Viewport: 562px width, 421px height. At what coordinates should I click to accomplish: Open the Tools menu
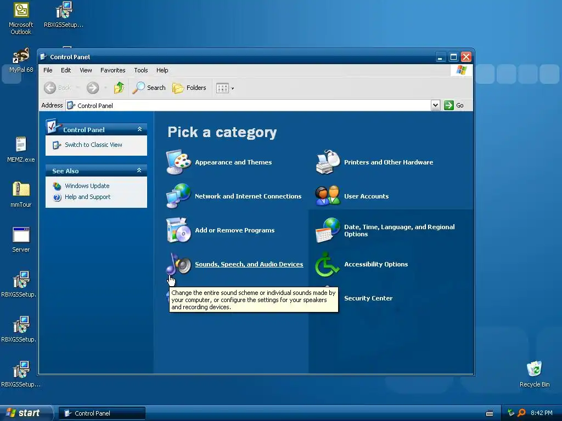pos(141,70)
